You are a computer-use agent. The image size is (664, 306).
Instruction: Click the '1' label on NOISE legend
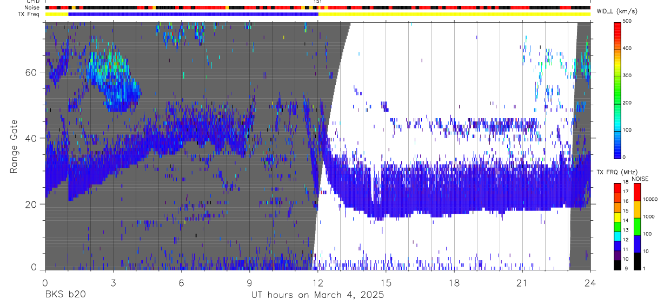[x=645, y=269]
